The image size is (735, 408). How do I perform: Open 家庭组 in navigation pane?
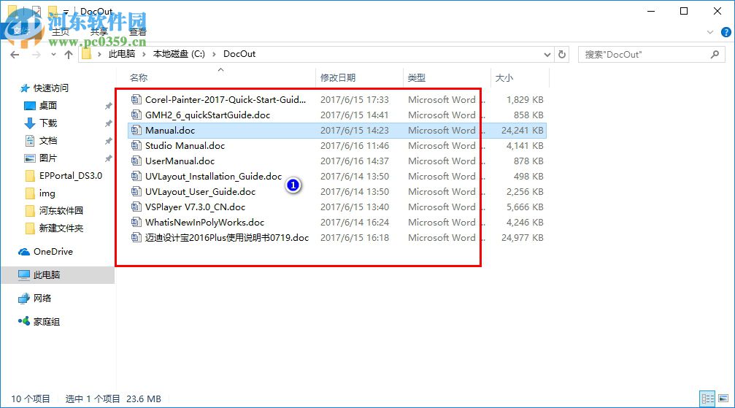pyautogui.click(x=47, y=322)
